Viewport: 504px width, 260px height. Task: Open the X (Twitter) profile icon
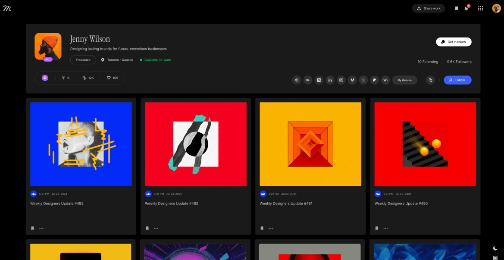363,80
